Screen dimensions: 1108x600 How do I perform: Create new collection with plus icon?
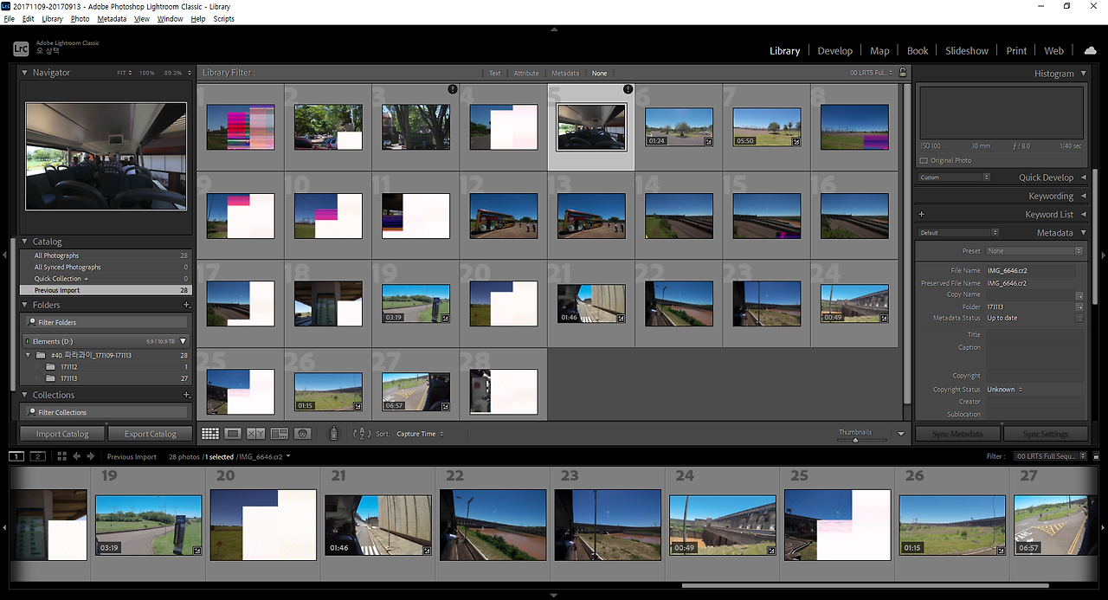point(186,396)
